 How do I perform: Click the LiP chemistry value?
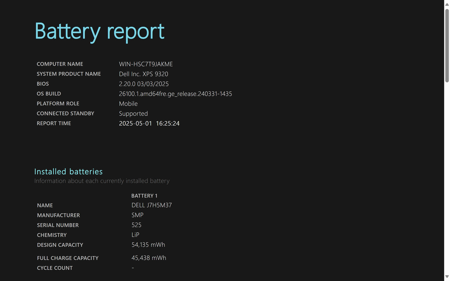(136, 235)
